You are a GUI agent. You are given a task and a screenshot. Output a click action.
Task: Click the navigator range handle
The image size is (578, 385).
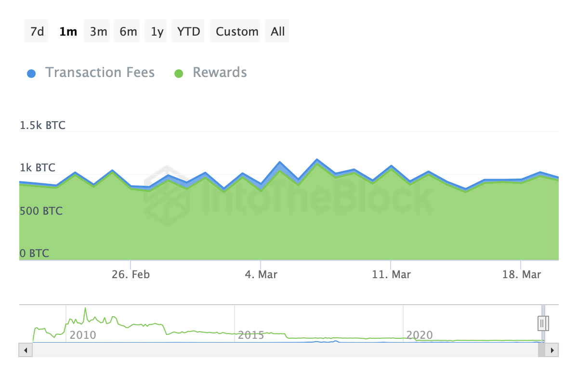[x=543, y=323]
